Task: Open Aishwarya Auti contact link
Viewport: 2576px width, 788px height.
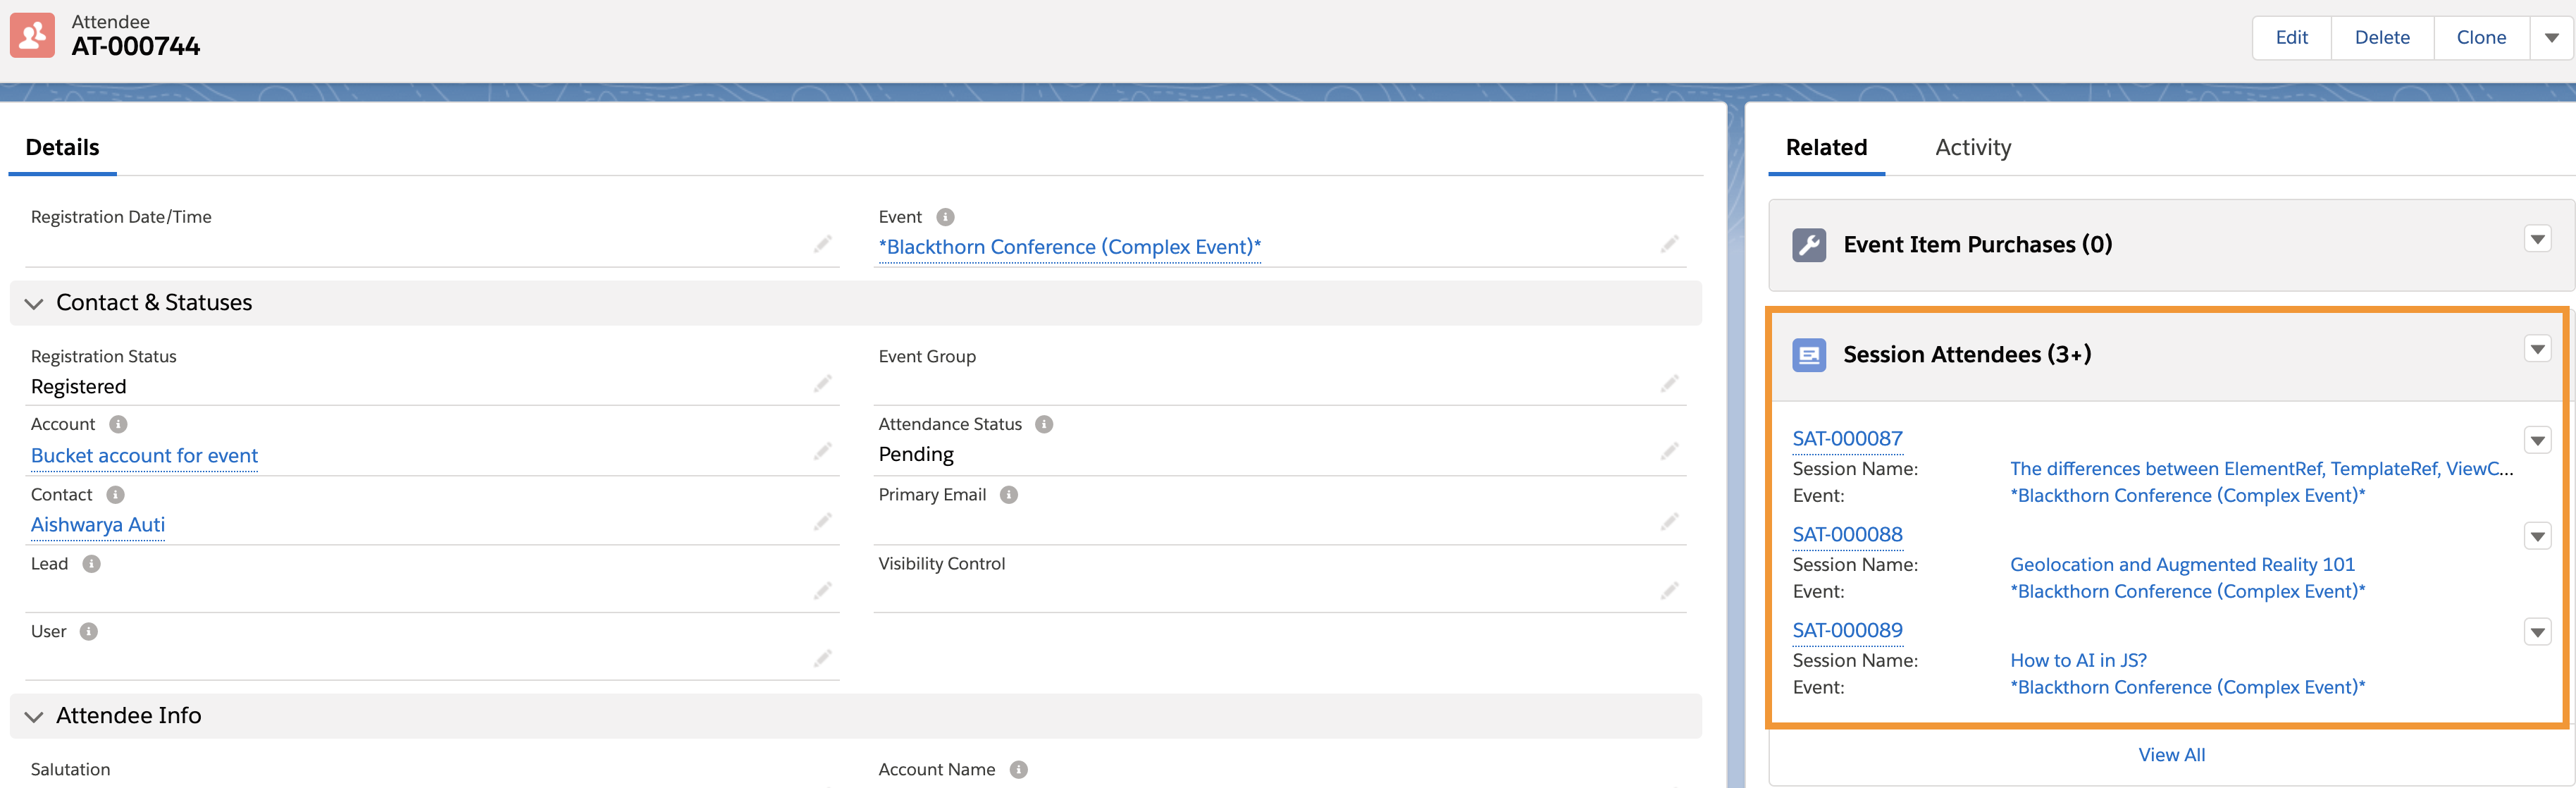Action: [98, 525]
